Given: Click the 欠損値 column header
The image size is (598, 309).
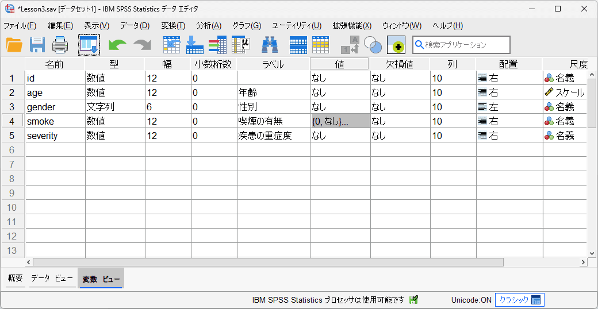Looking at the screenshot, I should (400, 64).
